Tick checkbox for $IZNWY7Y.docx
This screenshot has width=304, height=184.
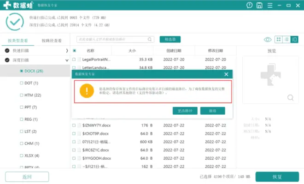tap(74, 125)
